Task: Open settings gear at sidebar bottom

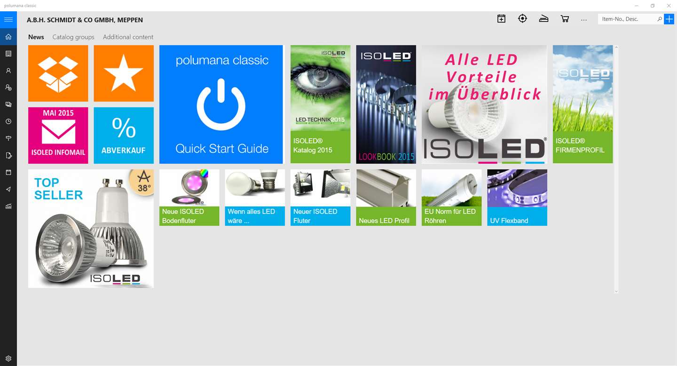Action: 8,358
